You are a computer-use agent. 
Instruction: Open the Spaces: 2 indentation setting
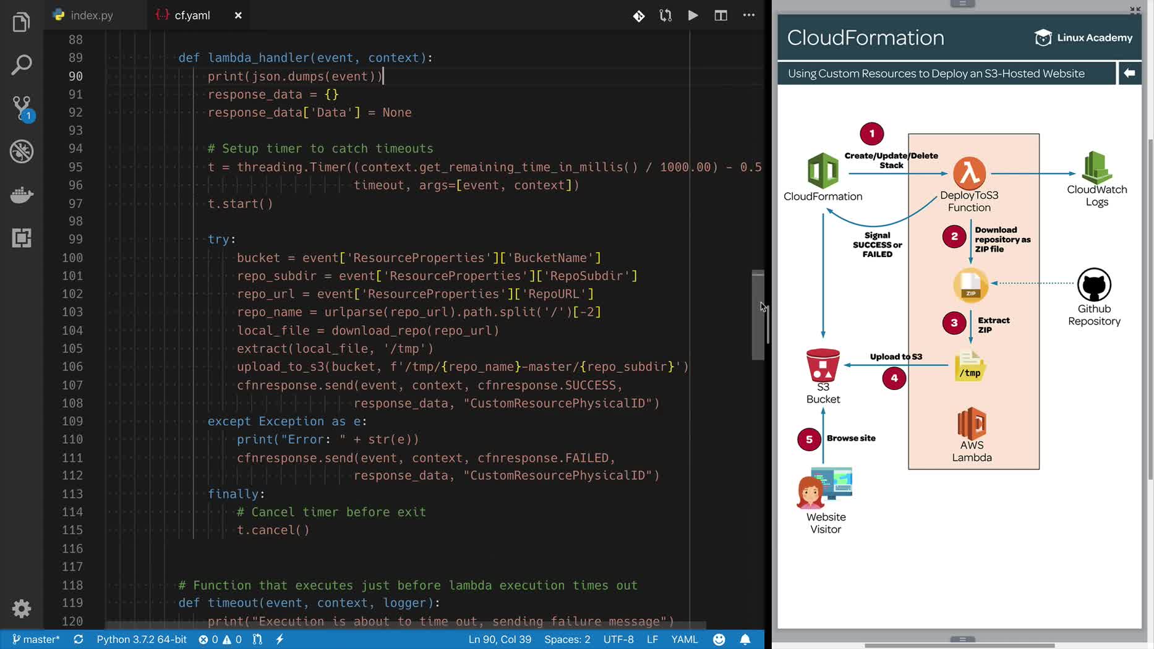point(567,639)
